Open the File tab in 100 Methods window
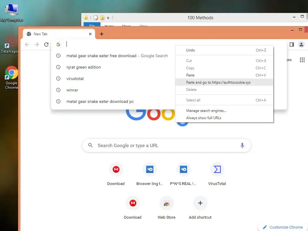The width and height of the screenshot is (308, 231). (x=92, y=25)
